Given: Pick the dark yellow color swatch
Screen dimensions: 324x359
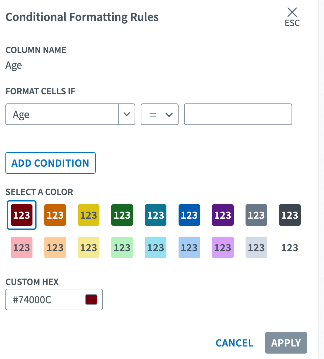Looking at the screenshot, I should pos(89,215).
